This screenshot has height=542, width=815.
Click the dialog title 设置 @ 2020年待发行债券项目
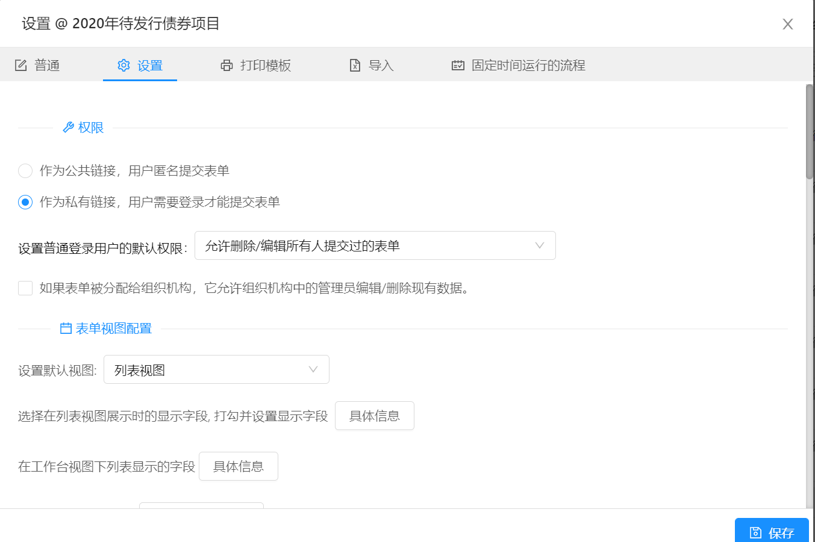(x=121, y=24)
